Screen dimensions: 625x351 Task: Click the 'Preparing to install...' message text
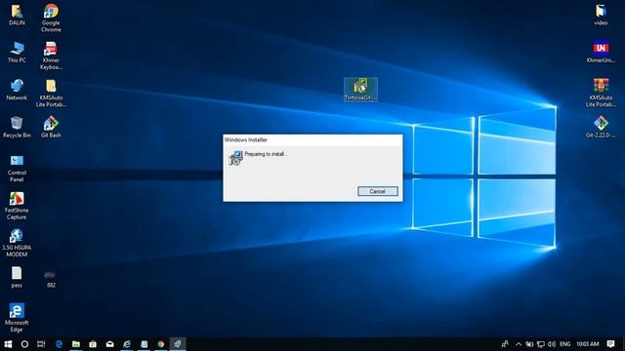pos(266,154)
